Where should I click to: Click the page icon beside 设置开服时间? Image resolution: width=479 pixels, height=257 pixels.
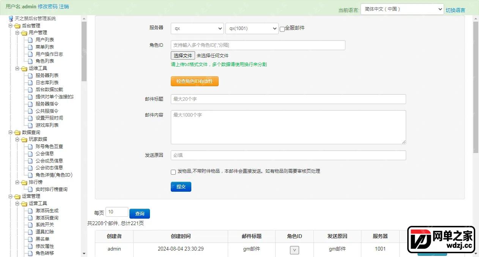coord(31,118)
